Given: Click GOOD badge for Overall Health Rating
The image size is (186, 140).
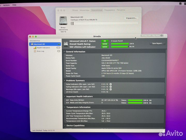Looking at the screenshot, I should [105, 44].
